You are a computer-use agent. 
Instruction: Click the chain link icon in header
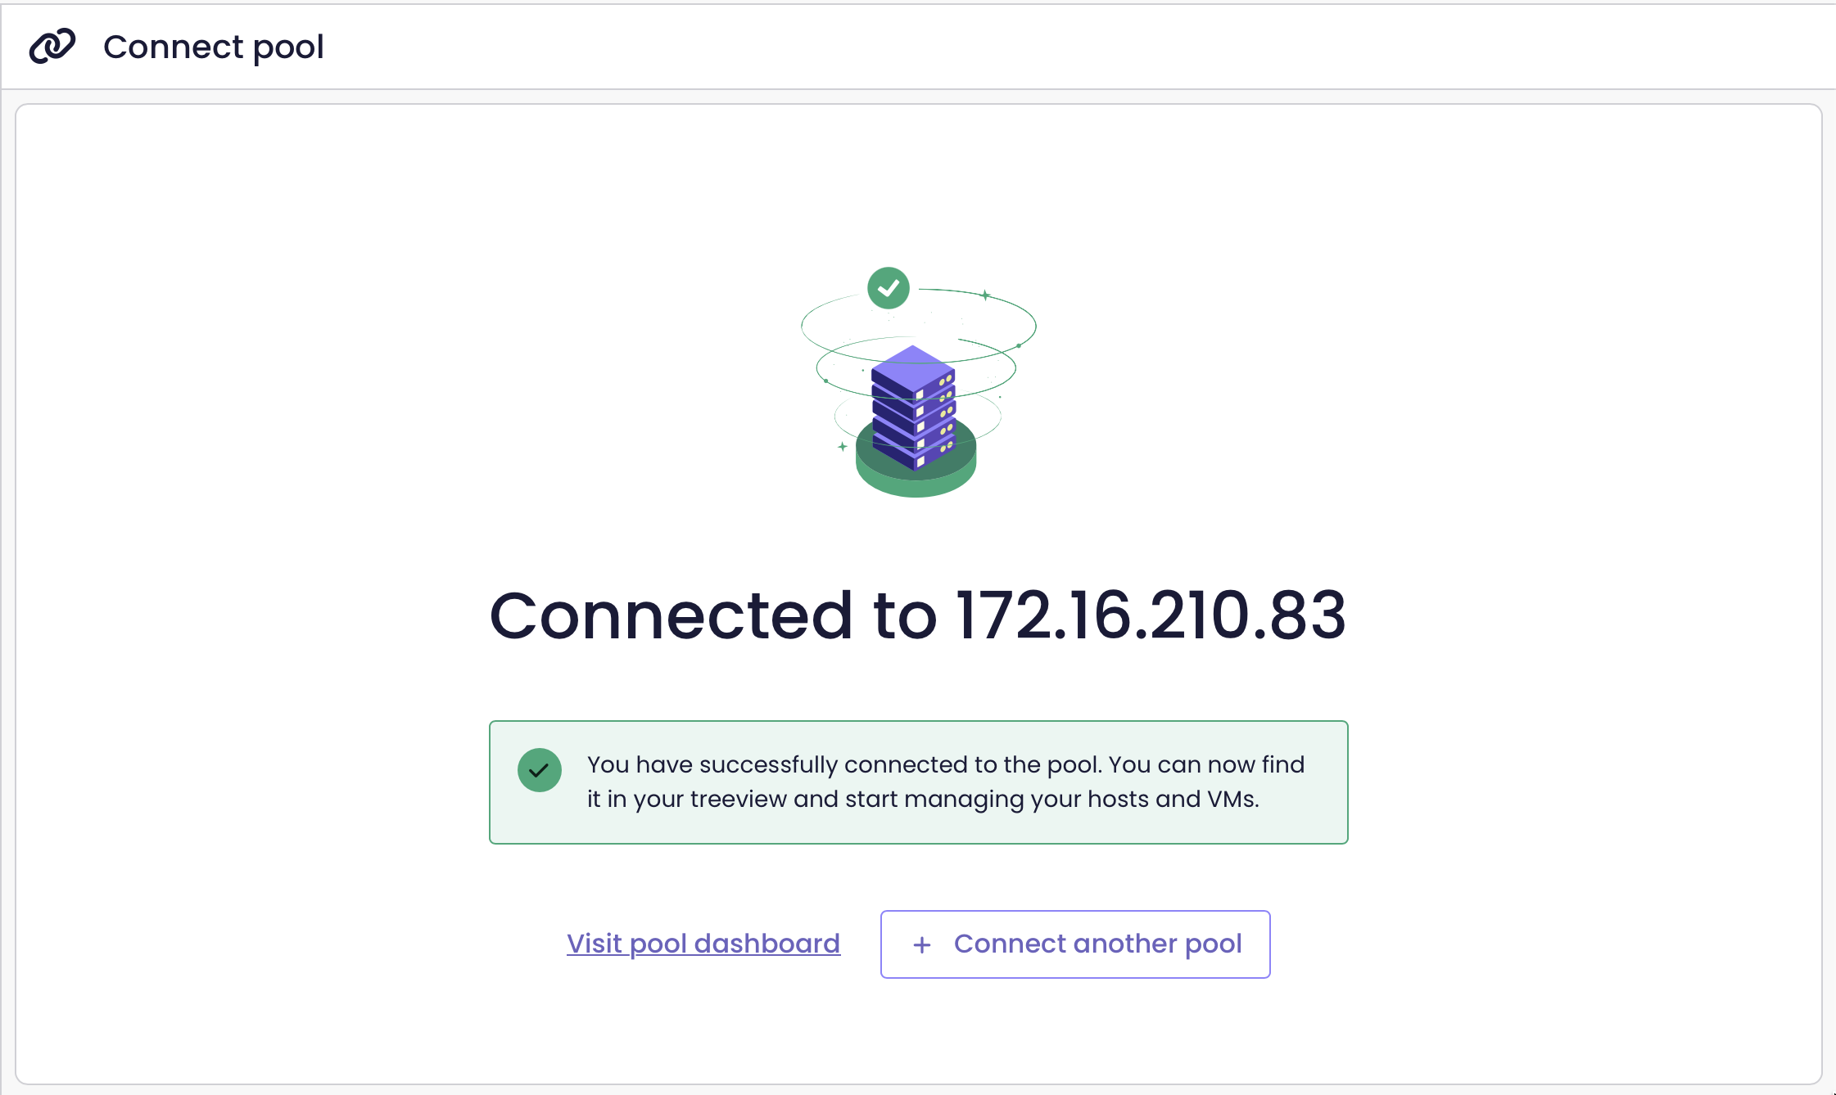[52, 46]
